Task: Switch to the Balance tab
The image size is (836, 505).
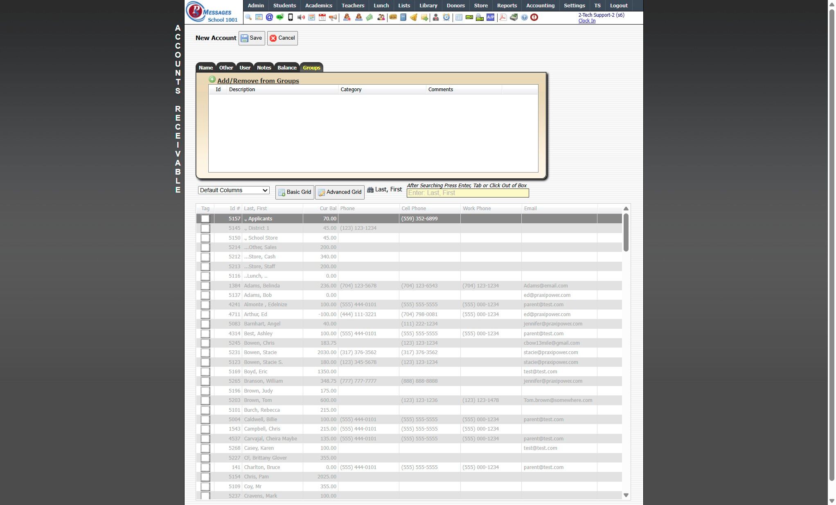Action: [x=286, y=67]
